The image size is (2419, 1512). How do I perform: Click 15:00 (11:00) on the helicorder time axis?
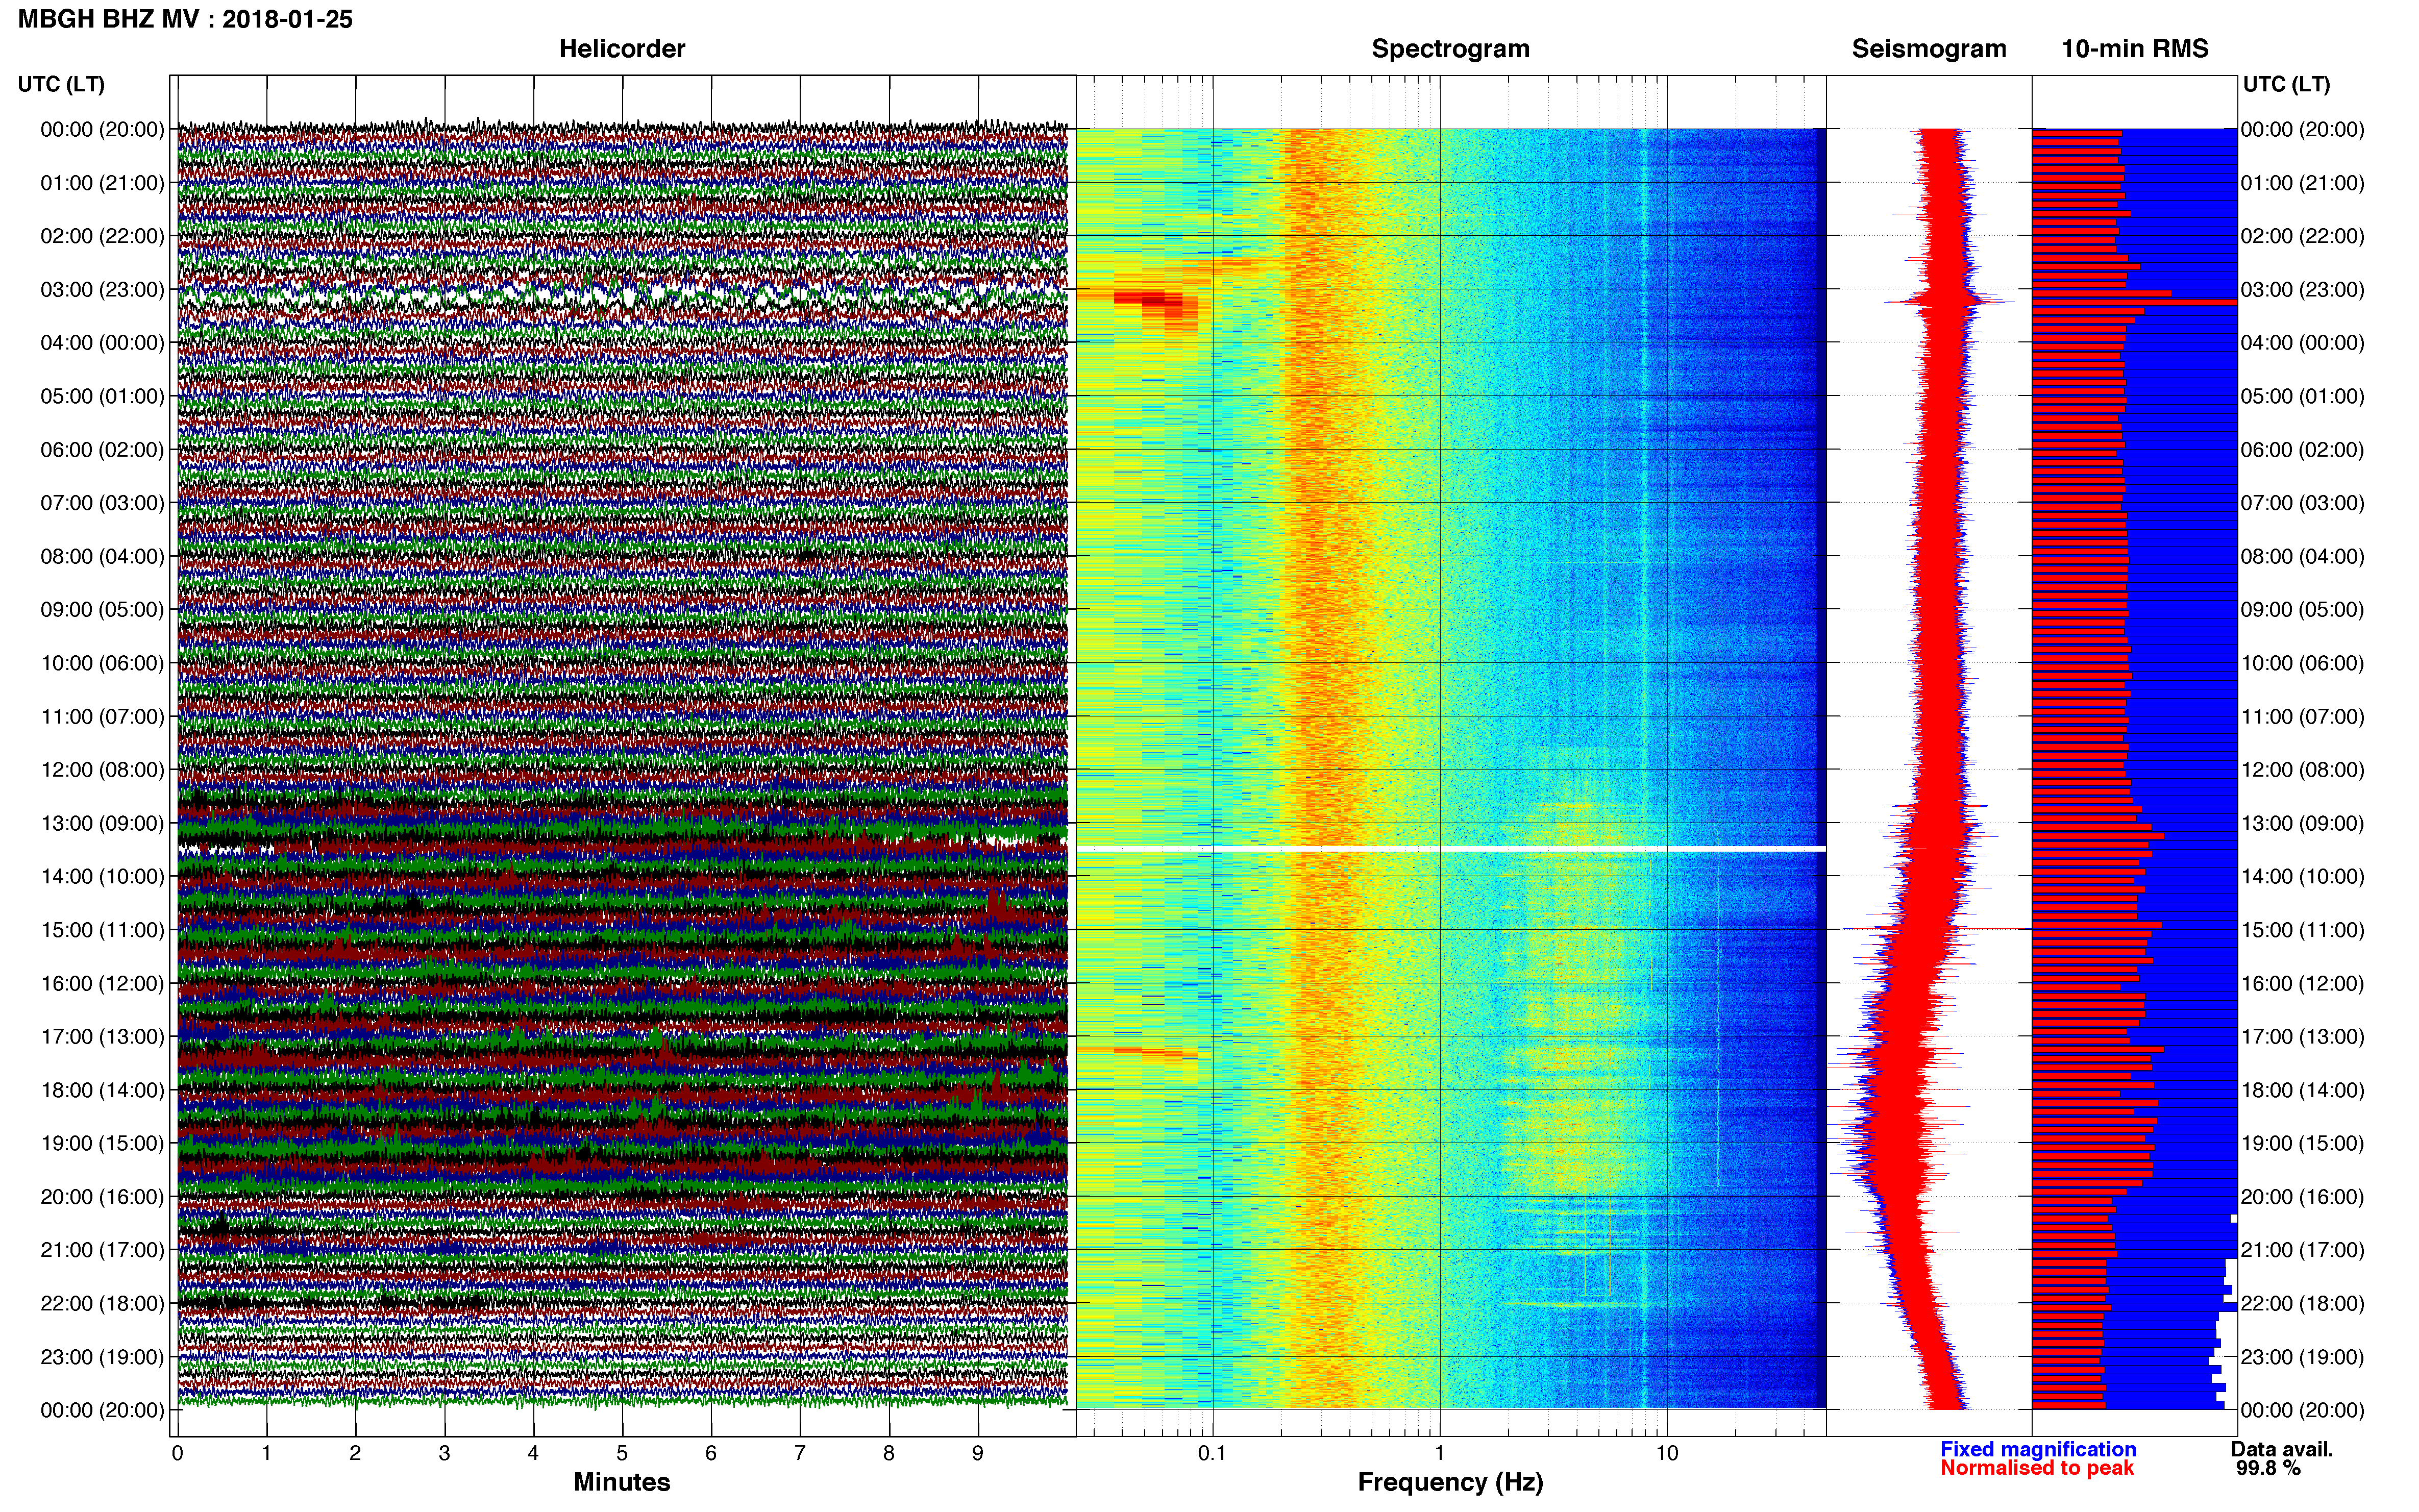click(x=102, y=930)
